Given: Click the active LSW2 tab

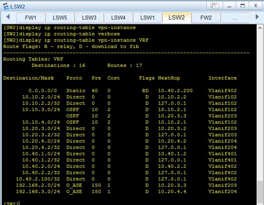Looking at the screenshot, I should click(x=177, y=17).
